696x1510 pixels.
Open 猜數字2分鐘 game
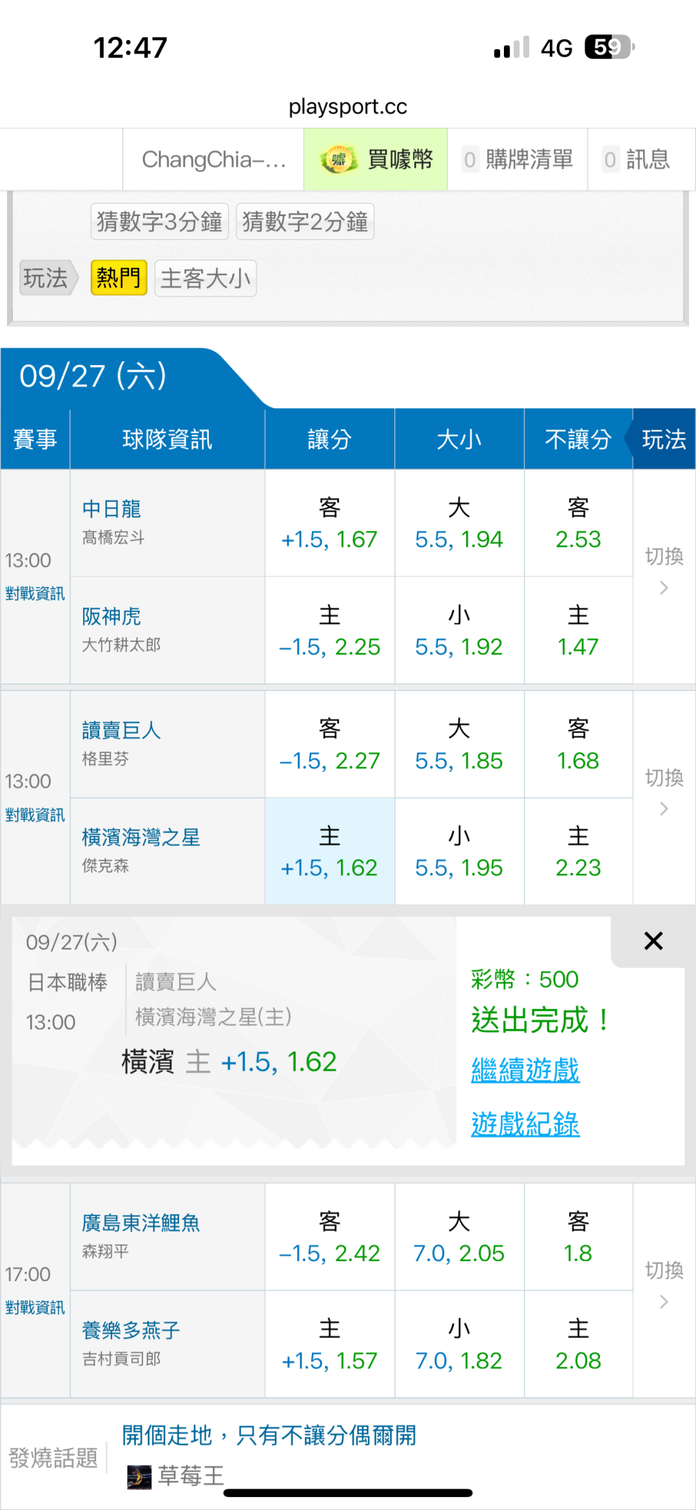point(305,222)
